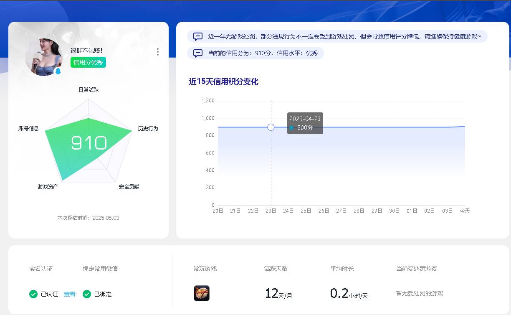
Task: Toggle the 日常活跃 radar chart axis label
Action: [x=88, y=89]
